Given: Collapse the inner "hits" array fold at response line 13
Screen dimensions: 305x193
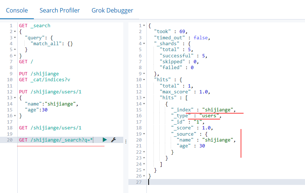Looking at the screenshot, I should (x=144, y=97).
